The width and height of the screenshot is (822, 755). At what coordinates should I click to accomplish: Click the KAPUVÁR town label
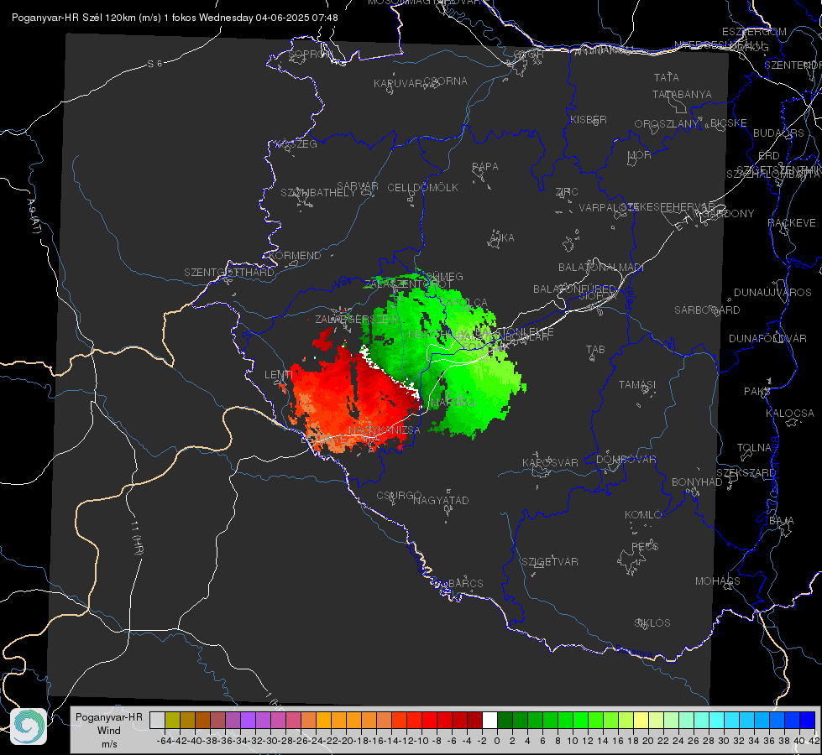pyautogui.click(x=398, y=84)
